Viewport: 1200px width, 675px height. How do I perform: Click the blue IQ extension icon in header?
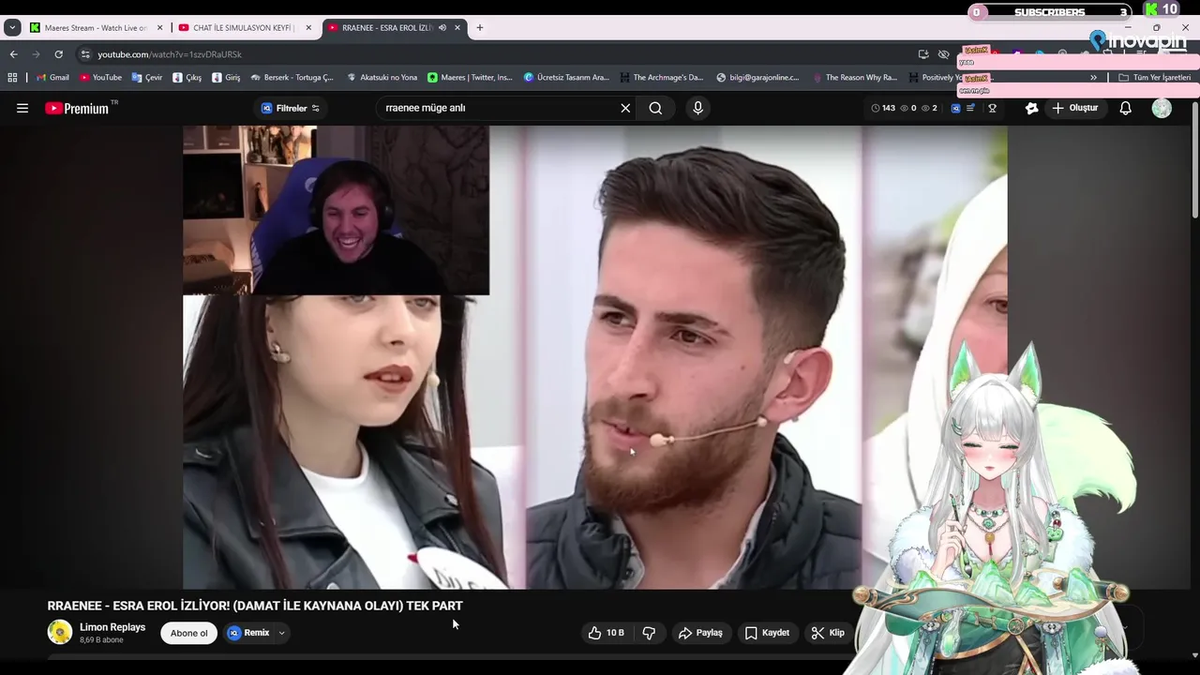955,108
